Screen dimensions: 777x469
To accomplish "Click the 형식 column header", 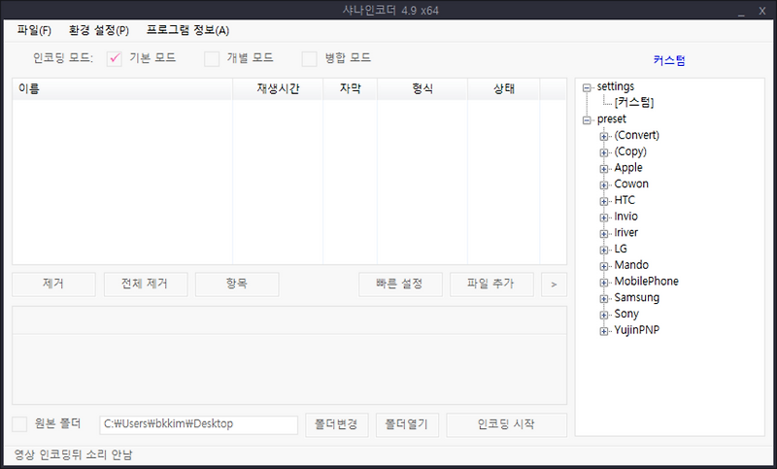I will [x=422, y=89].
